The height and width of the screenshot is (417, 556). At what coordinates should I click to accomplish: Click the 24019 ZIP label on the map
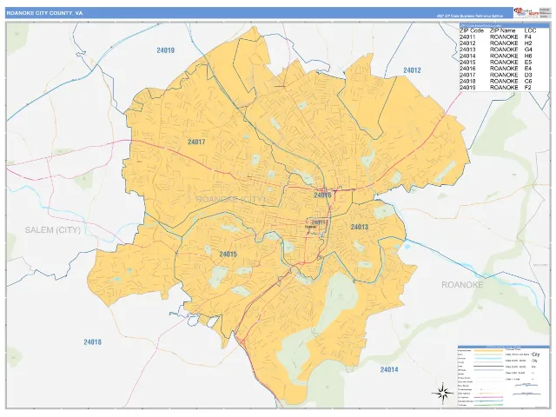click(x=166, y=50)
